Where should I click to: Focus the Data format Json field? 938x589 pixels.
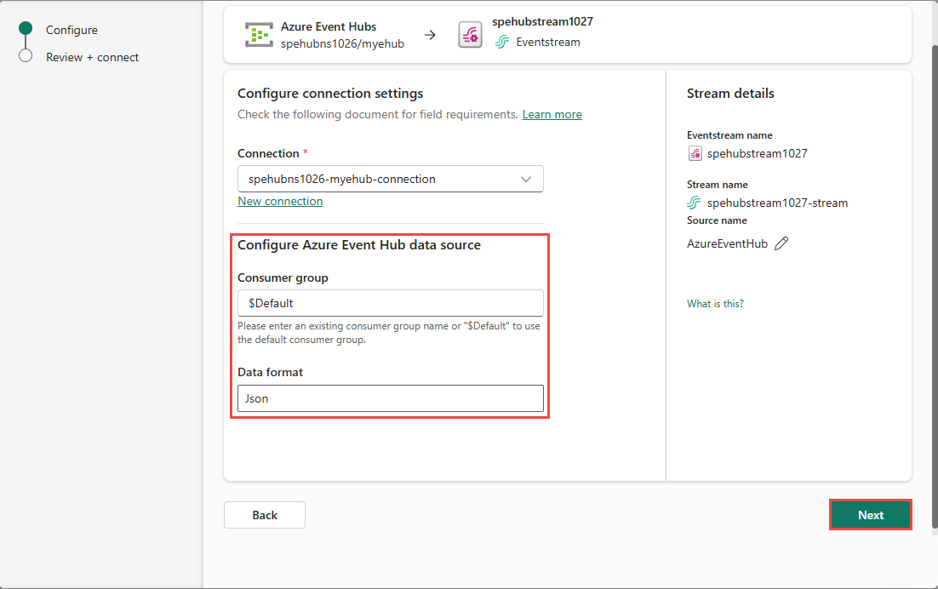tap(390, 398)
